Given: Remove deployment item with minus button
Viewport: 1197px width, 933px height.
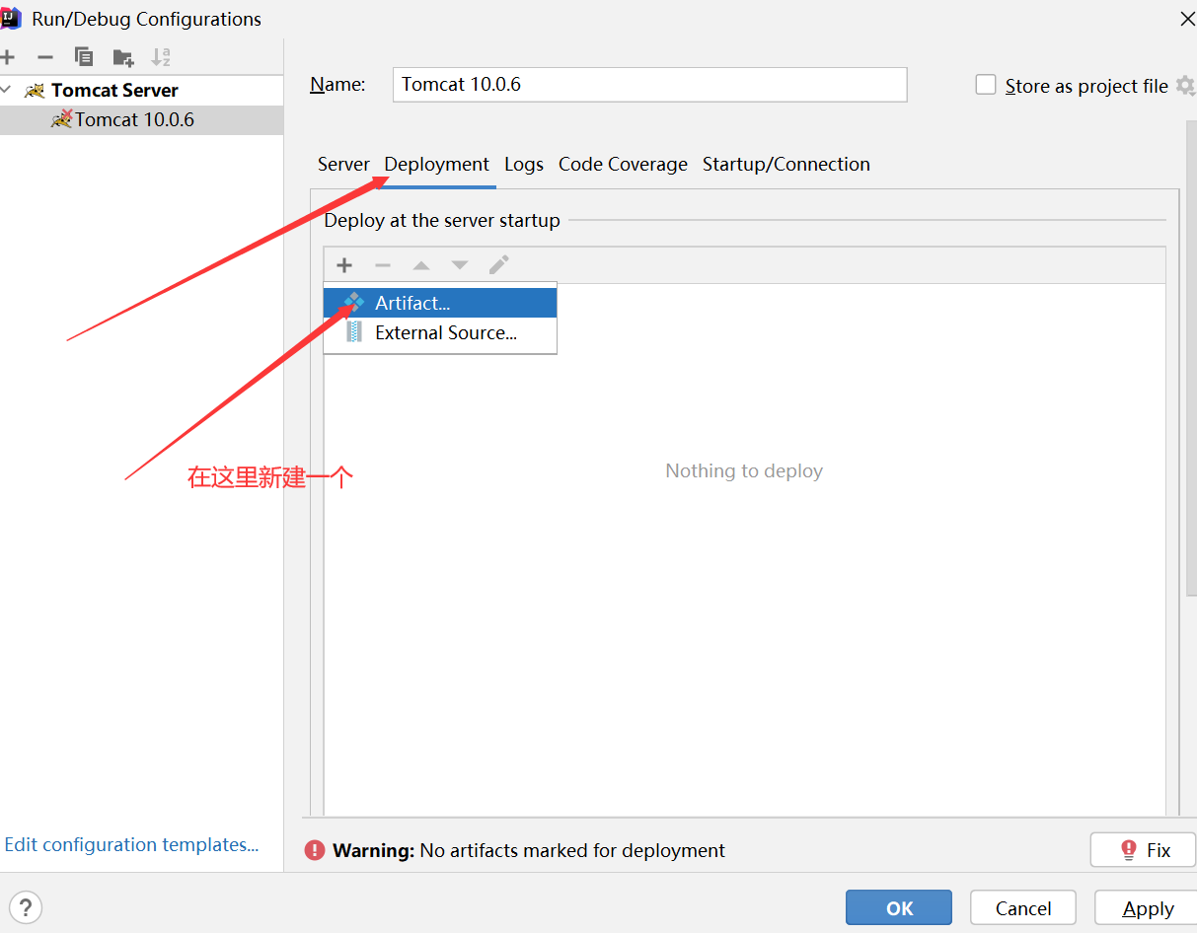Looking at the screenshot, I should click(383, 264).
